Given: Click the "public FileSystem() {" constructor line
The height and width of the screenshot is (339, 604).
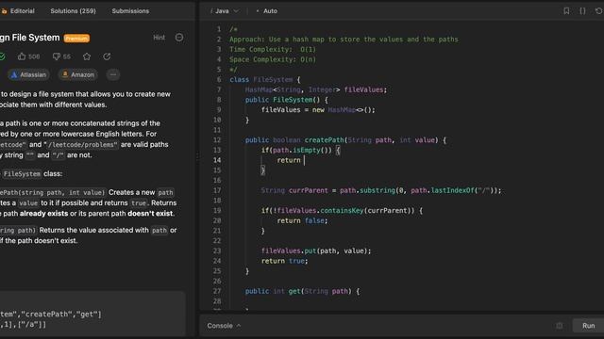Looking at the screenshot, I should (x=287, y=100).
